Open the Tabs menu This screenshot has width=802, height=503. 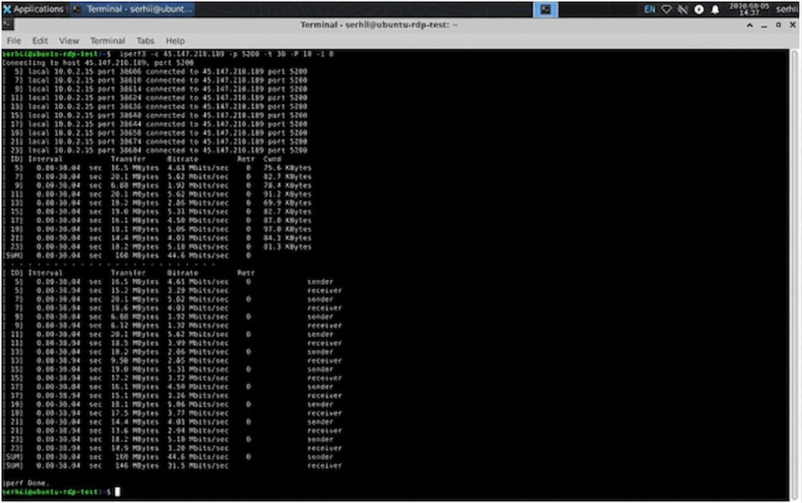(x=145, y=41)
